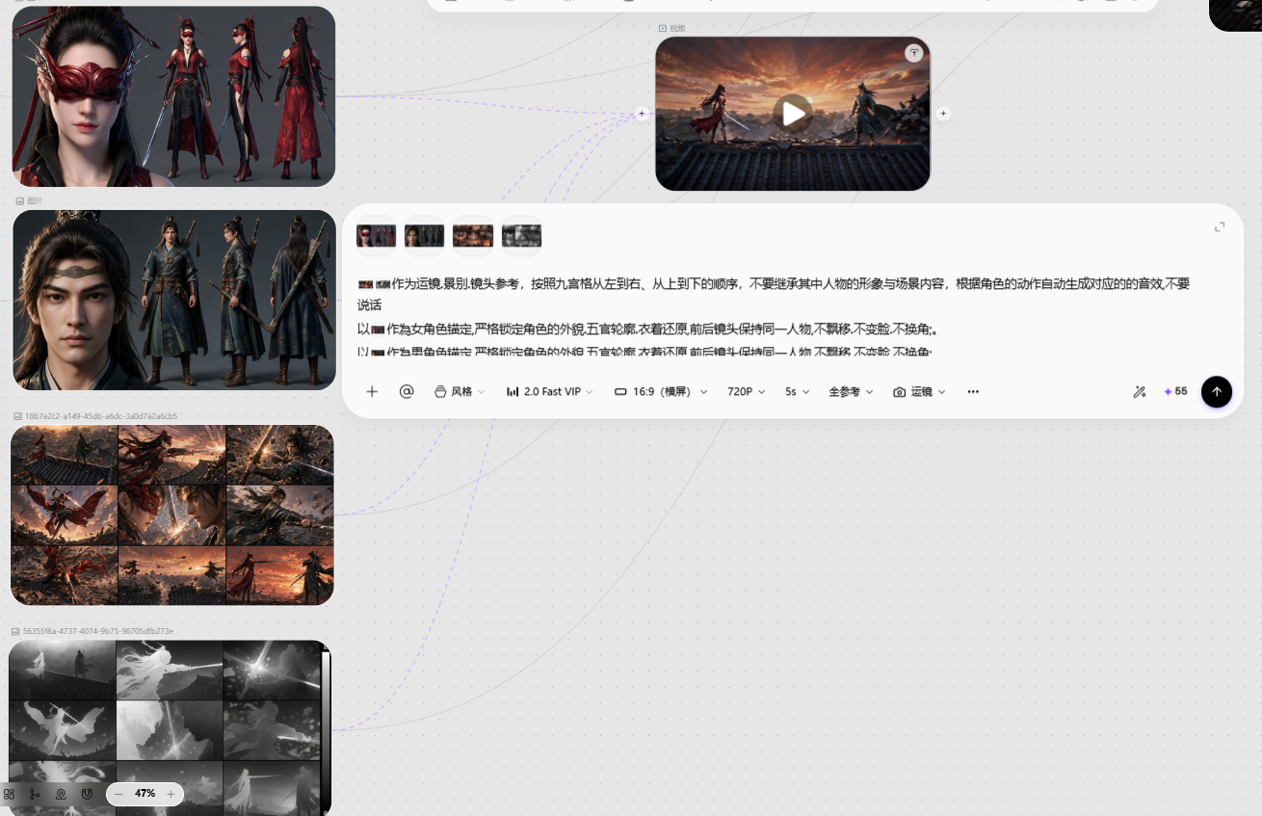This screenshot has width=1262, height=816.
Task: Click the branch connections icon in bottom toolbar
Action: pos(35,794)
